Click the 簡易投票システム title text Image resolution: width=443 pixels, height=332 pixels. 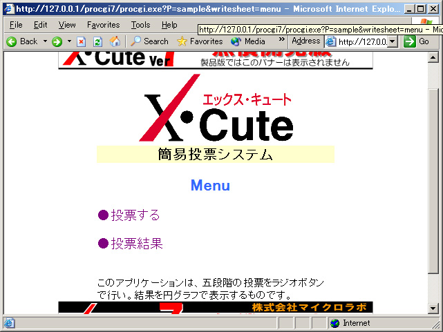(x=216, y=155)
